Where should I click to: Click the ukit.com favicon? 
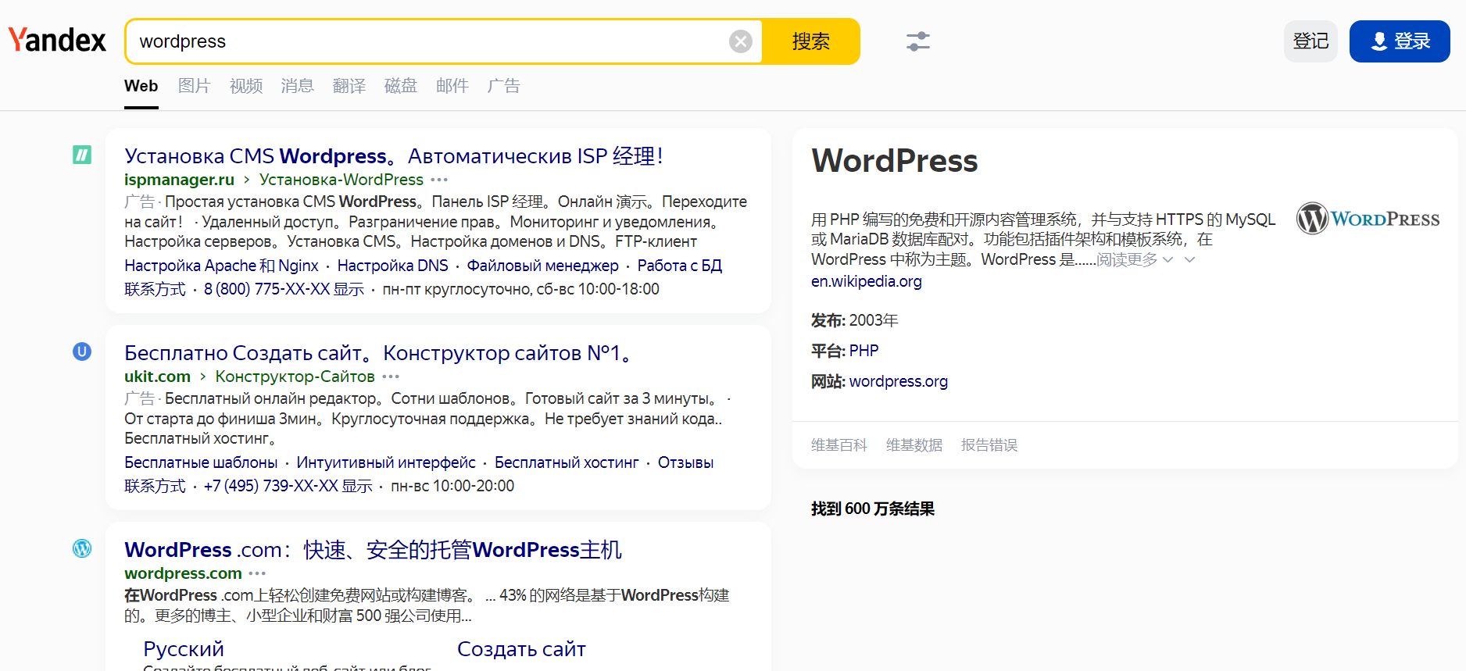point(82,352)
